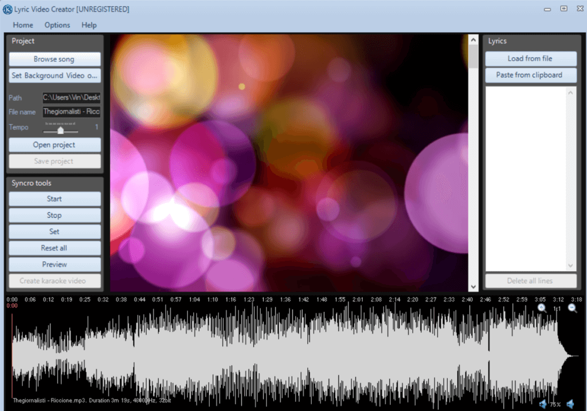Increase volume with the plus speaker icon
587x411 pixels.
tap(542, 404)
